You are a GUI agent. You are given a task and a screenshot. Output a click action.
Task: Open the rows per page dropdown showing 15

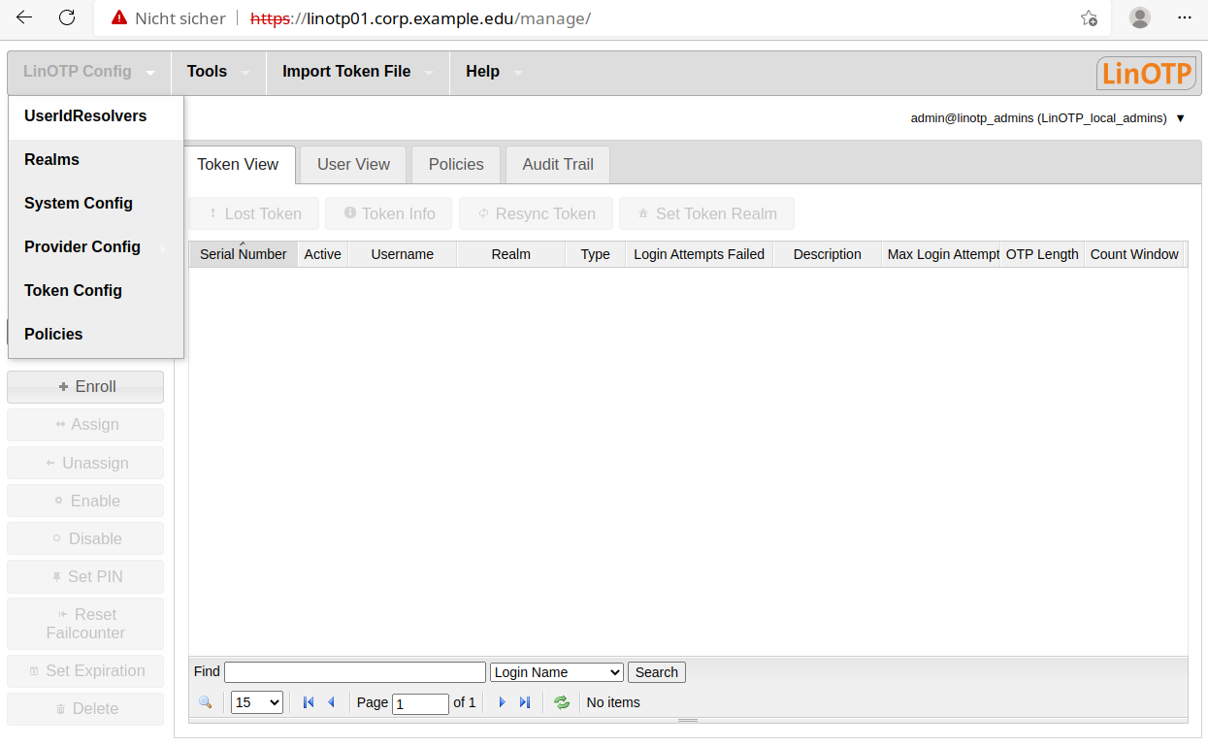pos(257,702)
